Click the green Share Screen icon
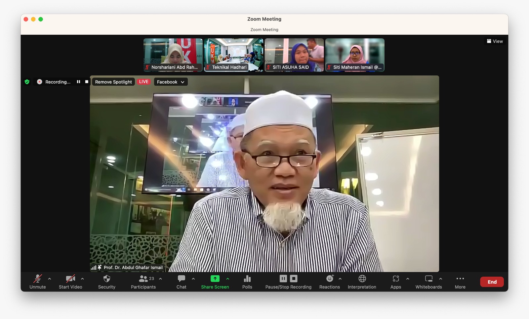529x319 pixels. pyautogui.click(x=215, y=279)
